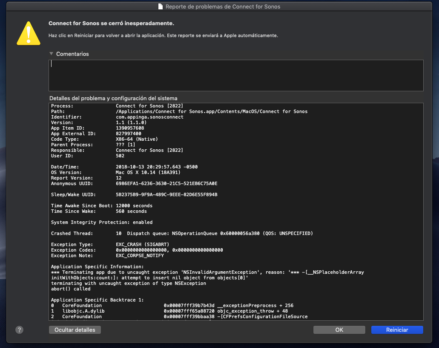439x348 pixels.
Task: Click the line 'terminating with uncaught exception of type NSException'
Action: (129, 284)
